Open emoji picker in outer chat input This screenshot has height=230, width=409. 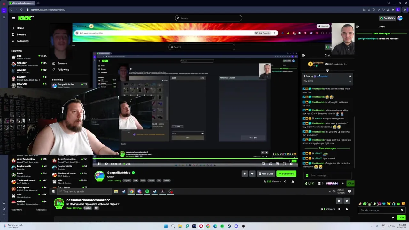(402, 210)
